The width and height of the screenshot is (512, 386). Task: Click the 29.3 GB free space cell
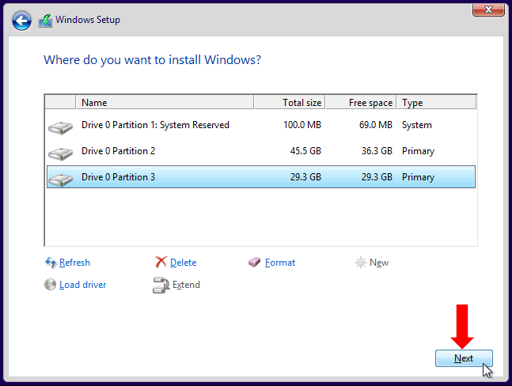pos(377,177)
